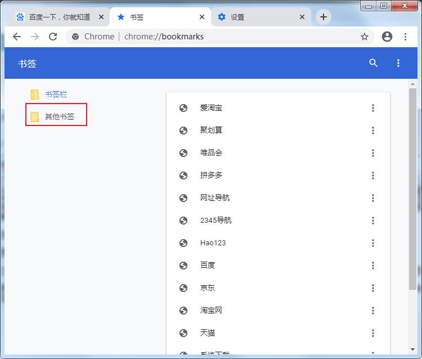Maximize the Chrome window
The height and width of the screenshot is (359, 422).
384,6
